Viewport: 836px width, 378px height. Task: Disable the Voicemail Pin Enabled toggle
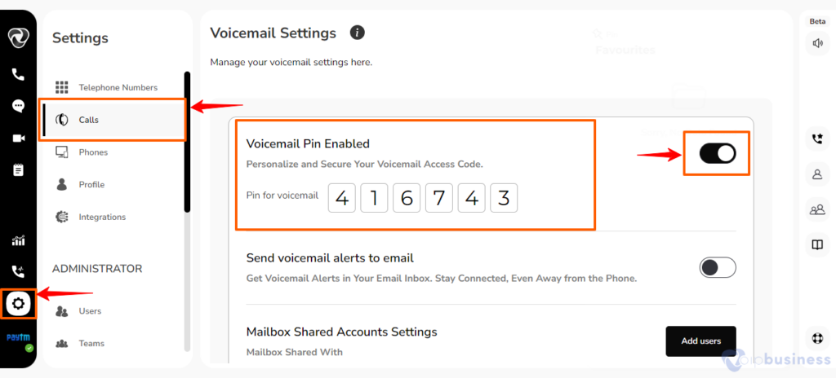[718, 153]
